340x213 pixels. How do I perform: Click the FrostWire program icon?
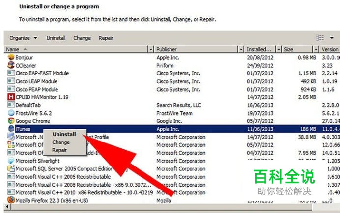[x=11, y=113]
